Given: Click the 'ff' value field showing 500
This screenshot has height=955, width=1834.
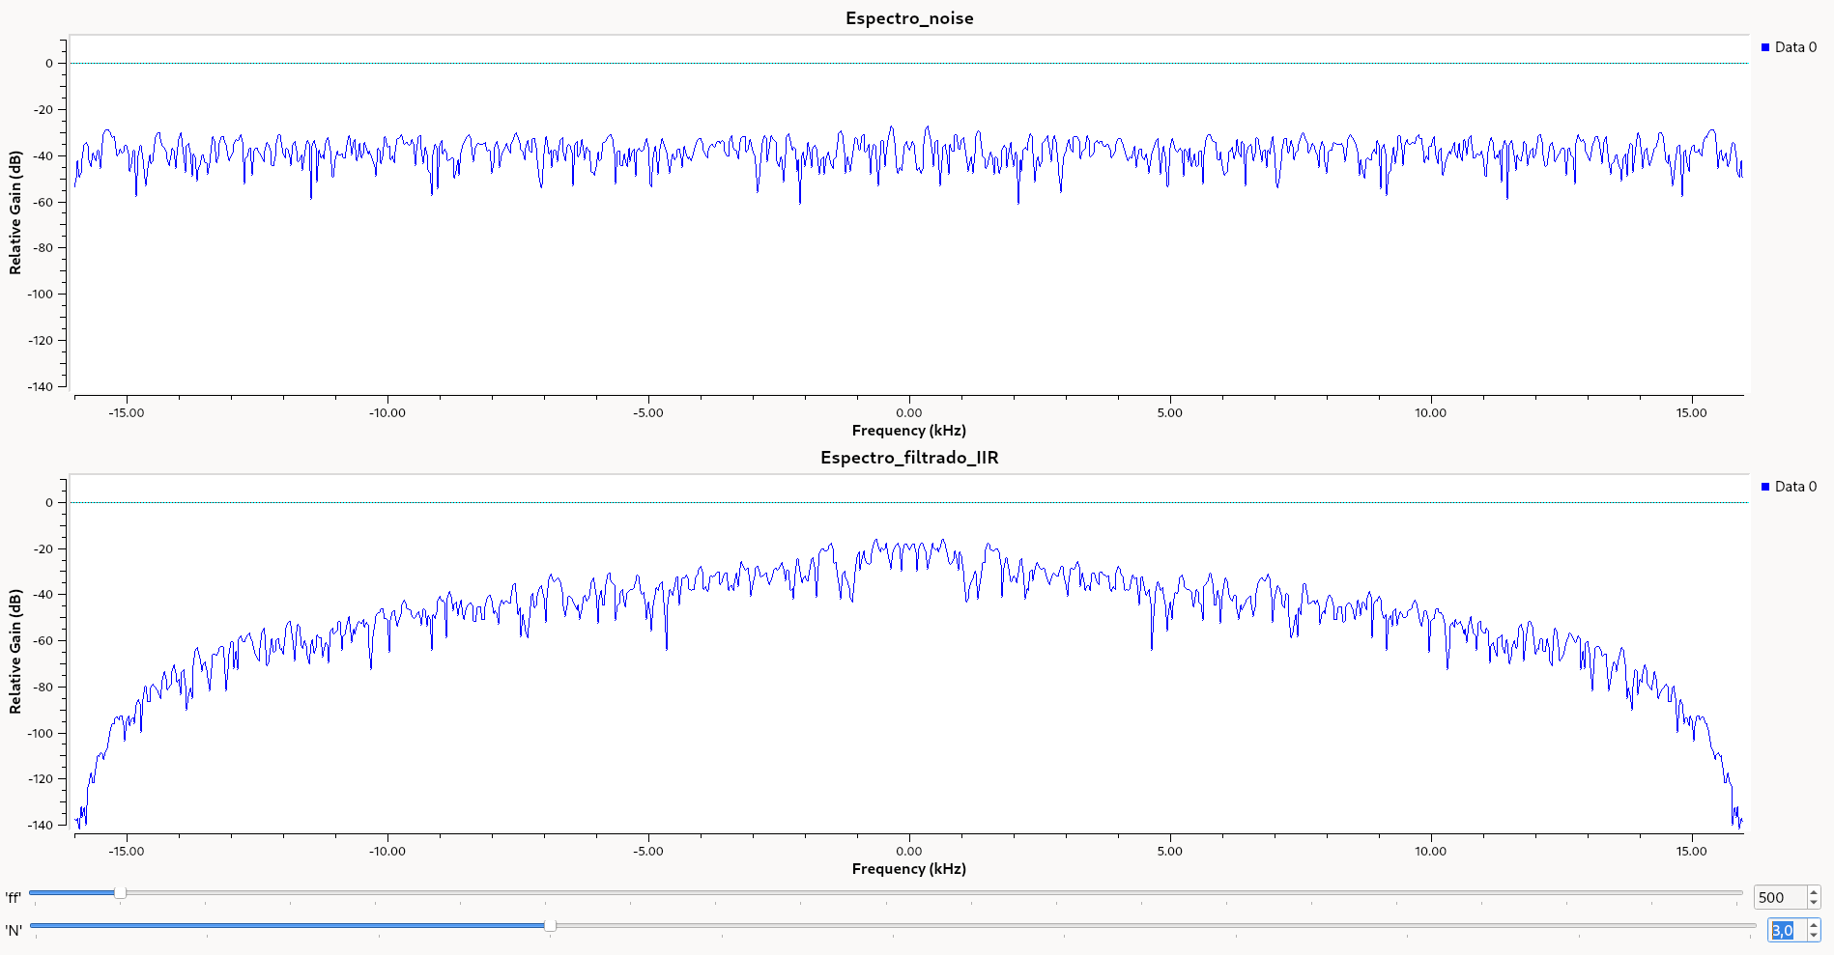Looking at the screenshot, I should pos(1780,897).
